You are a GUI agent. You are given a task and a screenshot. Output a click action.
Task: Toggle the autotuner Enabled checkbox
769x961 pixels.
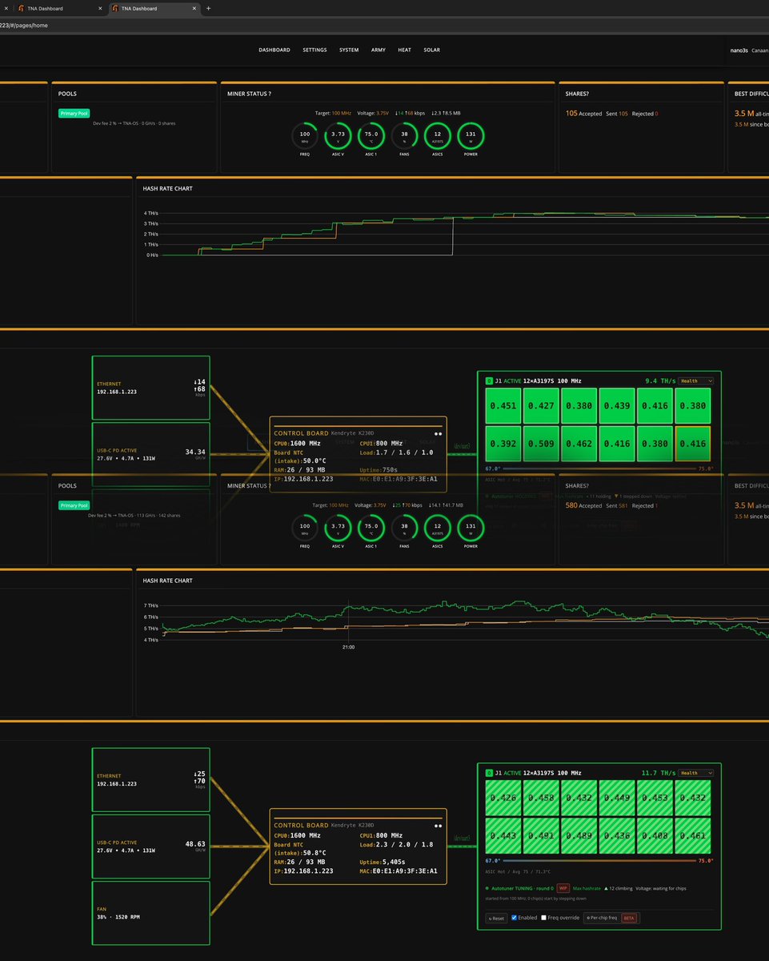click(515, 918)
